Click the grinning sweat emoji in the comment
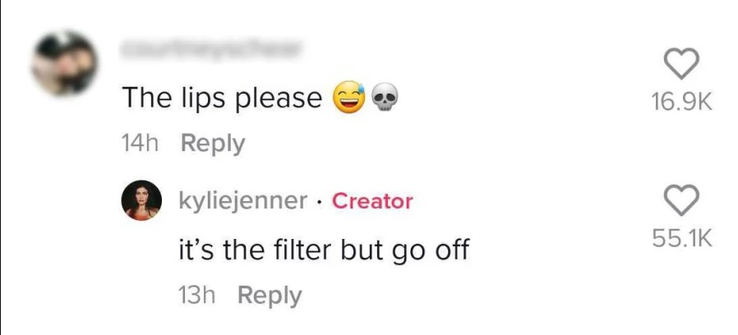This screenshot has width=738, height=335. pyautogui.click(x=349, y=98)
